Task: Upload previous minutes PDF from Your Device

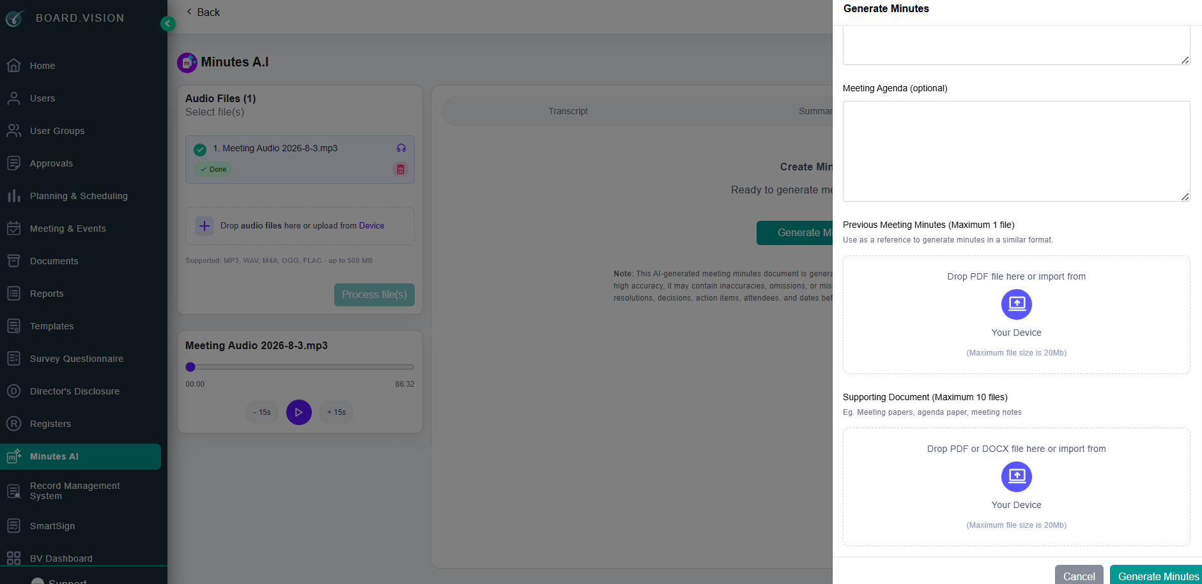Action: [1017, 304]
